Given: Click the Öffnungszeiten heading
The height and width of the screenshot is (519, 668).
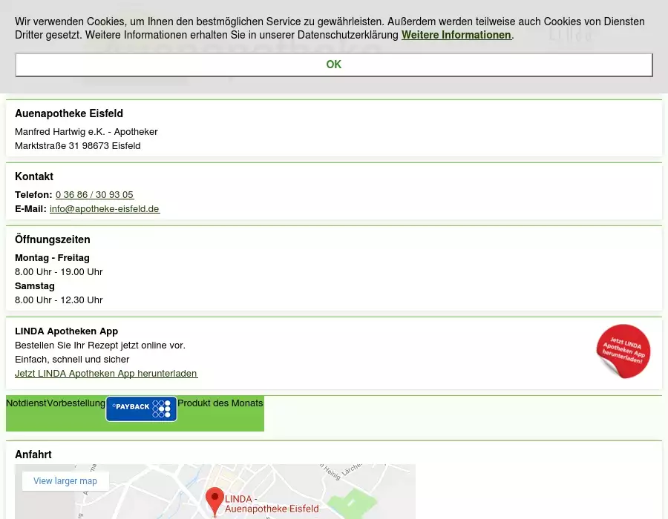Looking at the screenshot, I should (53, 239).
